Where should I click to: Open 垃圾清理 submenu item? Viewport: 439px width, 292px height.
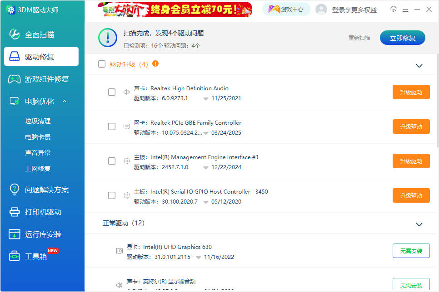(x=38, y=121)
